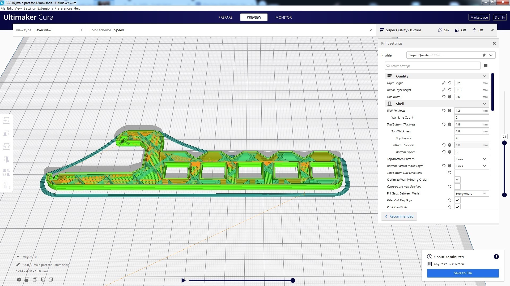Click the simulation path slider handle
The height and width of the screenshot is (286, 510).
[293, 280]
